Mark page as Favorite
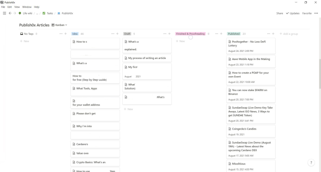The height and width of the screenshot is (172, 321). click(x=307, y=13)
